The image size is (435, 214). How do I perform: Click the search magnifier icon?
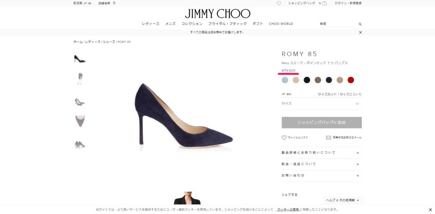[360, 24]
